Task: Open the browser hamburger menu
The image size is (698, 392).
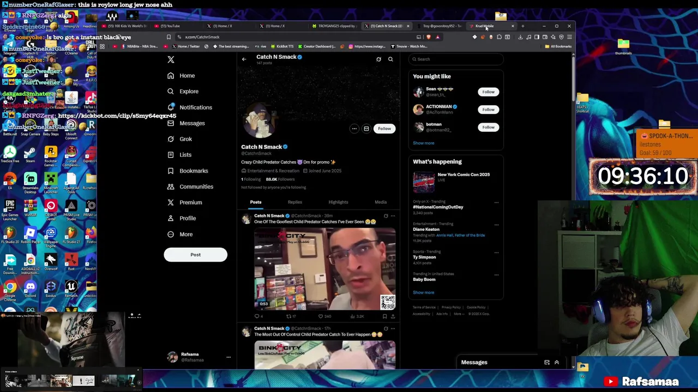Action: [569, 37]
